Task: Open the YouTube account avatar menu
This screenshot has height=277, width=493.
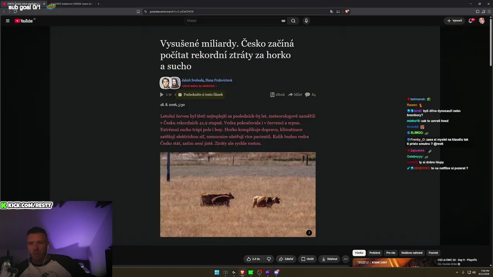Action: (482, 21)
